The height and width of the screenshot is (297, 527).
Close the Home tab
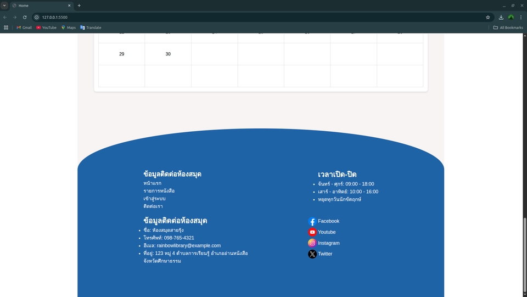pos(69,5)
